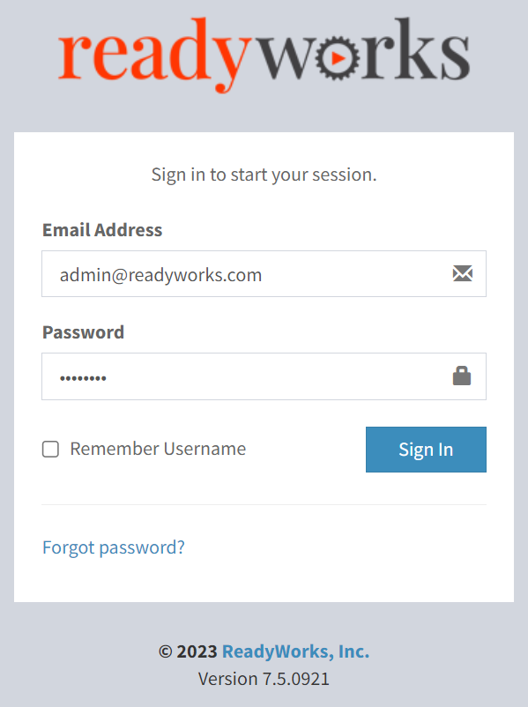Click the gear play icon in the logo
This screenshot has height=707, width=528.
click(x=338, y=57)
